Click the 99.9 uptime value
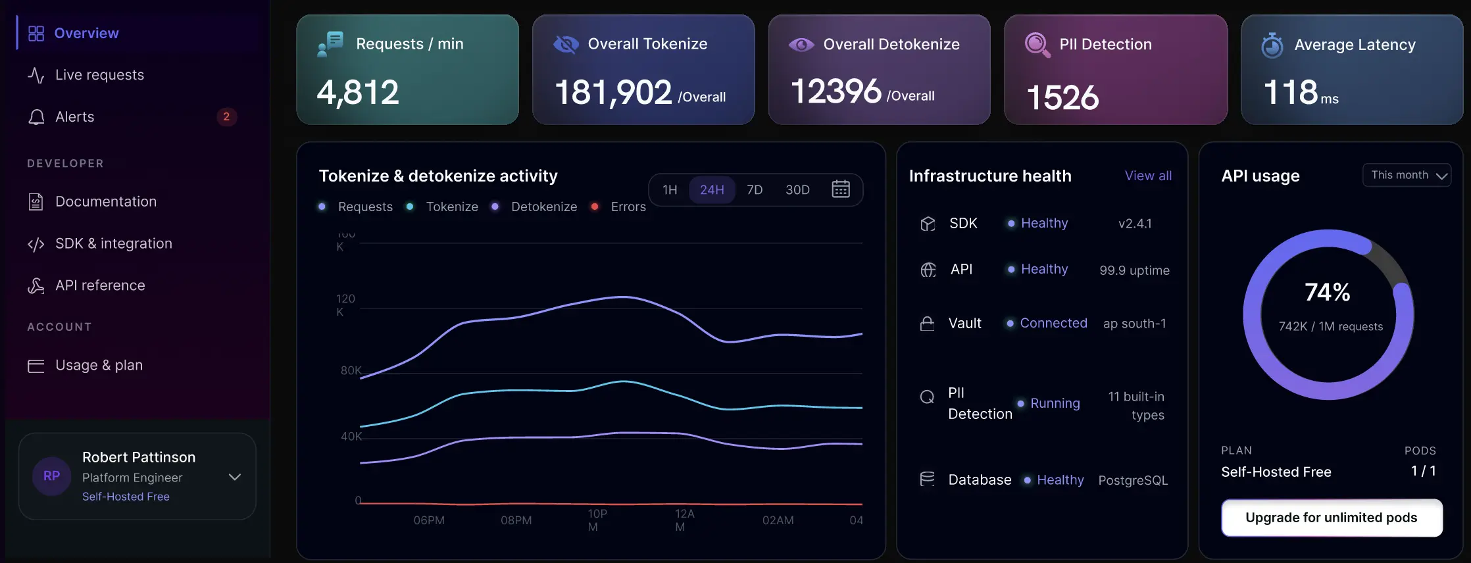1471x563 pixels. tap(1134, 270)
